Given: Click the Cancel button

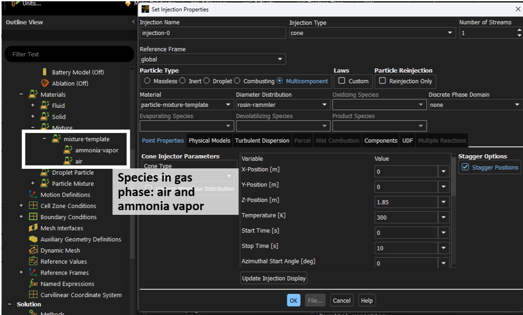Looking at the screenshot, I should tap(342, 301).
